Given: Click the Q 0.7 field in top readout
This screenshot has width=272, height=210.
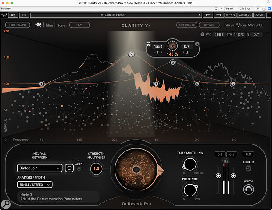Looking at the screenshot, I should (x=256, y=35).
